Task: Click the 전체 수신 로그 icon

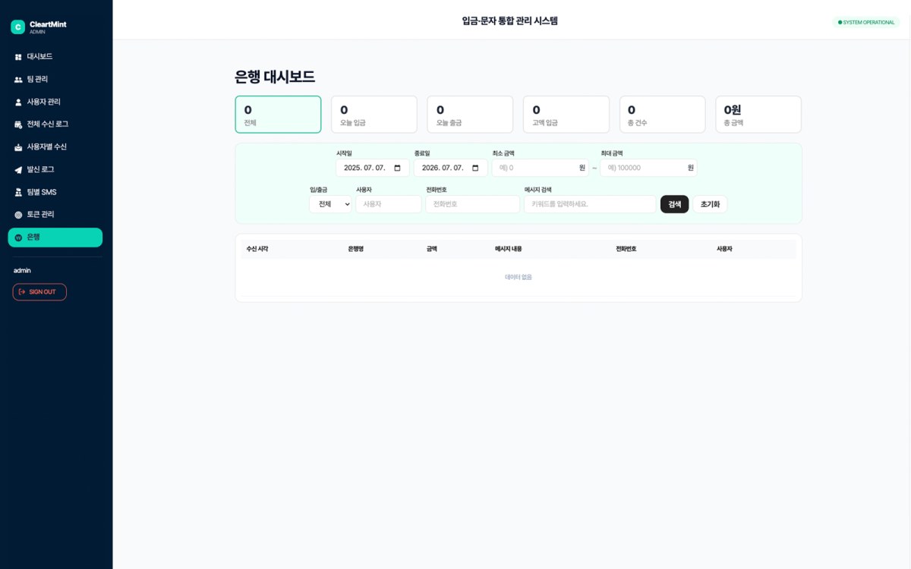Action: coord(18,124)
